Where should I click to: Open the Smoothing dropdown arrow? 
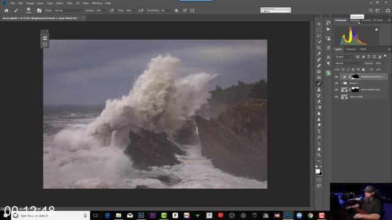(x=170, y=10)
